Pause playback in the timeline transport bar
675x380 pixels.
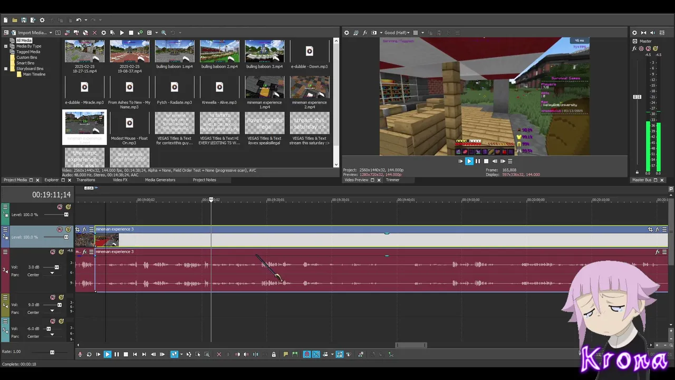coord(117,355)
